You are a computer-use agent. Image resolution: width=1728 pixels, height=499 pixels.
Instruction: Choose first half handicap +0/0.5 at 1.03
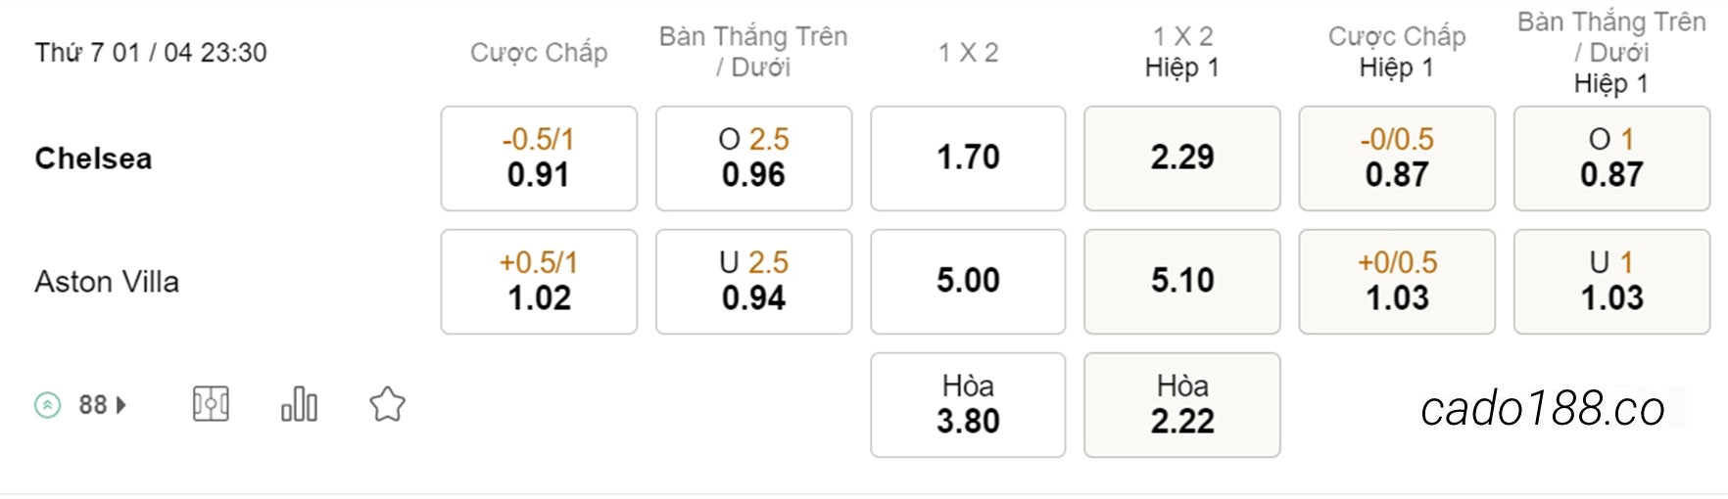pos(1397,282)
